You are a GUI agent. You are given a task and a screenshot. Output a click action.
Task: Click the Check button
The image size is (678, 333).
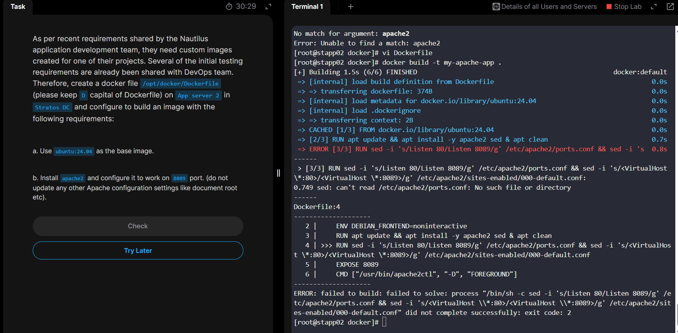point(138,226)
